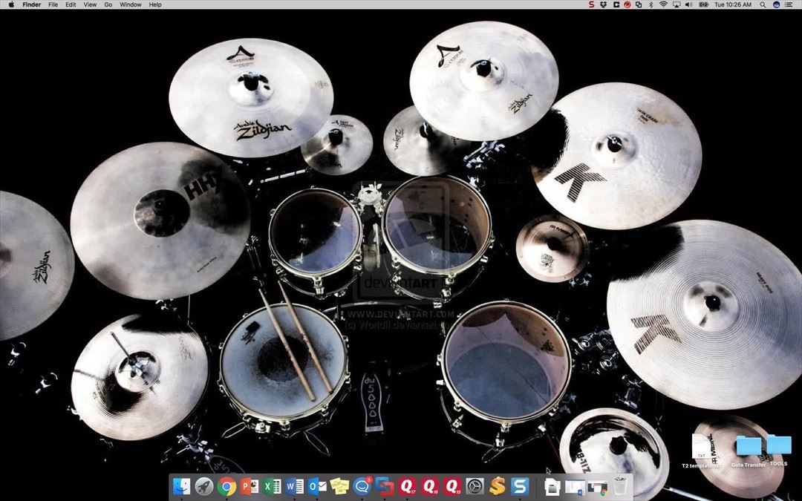Click the Spotlight search magnifier
Screen dimensions: 802x501
(x=762, y=4)
